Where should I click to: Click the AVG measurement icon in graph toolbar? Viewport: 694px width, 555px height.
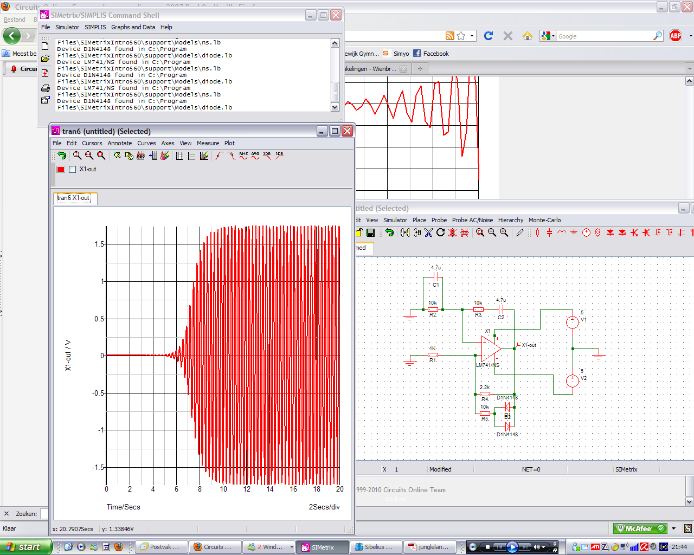(255, 156)
